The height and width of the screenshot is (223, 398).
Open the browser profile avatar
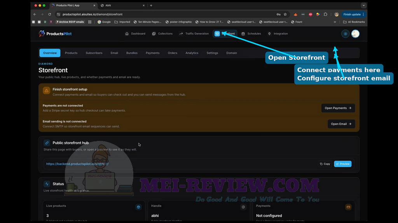[x=336, y=14]
